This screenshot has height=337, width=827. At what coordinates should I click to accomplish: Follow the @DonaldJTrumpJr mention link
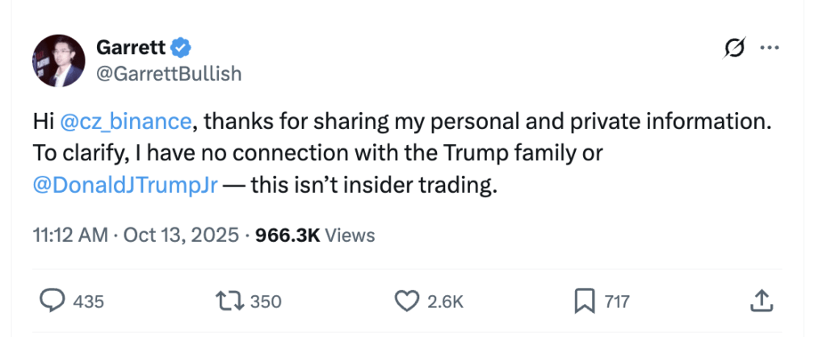pyautogui.click(x=125, y=185)
